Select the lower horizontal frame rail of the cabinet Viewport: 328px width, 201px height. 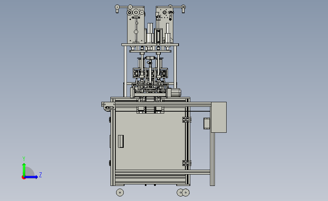point(163,172)
